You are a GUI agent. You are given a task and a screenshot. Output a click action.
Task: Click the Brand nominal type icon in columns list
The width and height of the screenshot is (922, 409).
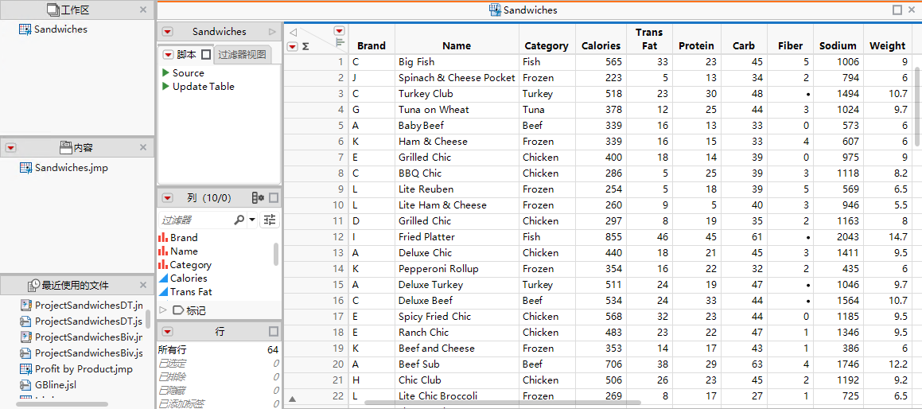(163, 238)
